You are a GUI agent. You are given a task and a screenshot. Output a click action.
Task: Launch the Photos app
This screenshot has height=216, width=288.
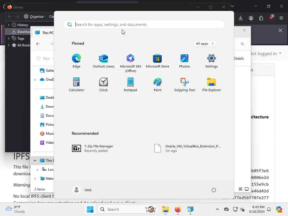point(184,61)
